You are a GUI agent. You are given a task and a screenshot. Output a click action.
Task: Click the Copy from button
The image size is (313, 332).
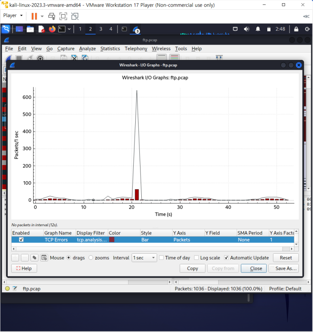pyautogui.click(x=223, y=268)
